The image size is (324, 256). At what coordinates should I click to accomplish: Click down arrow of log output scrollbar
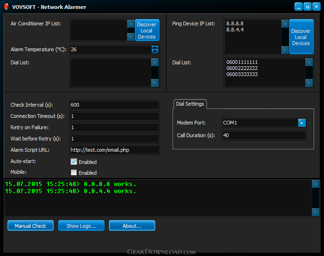316,212
